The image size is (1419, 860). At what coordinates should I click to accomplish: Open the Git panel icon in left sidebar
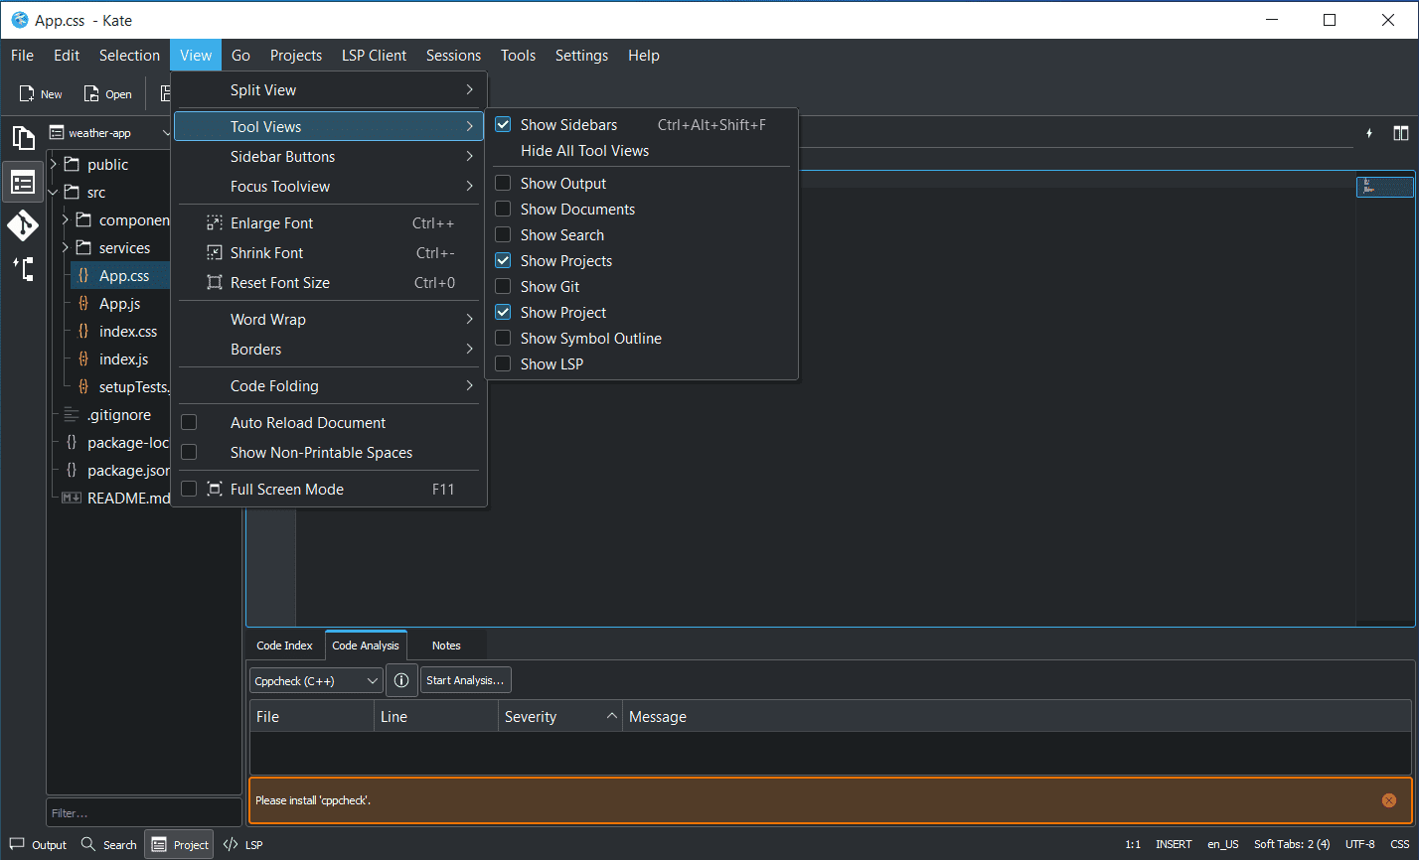pos(23,225)
